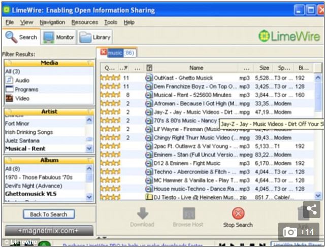Viewport: 327px width, 249px height.
Task: Open the File menu
Action: point(10,22)
